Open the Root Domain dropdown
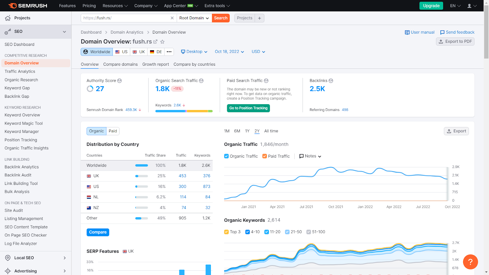 [x=194, y=18]
